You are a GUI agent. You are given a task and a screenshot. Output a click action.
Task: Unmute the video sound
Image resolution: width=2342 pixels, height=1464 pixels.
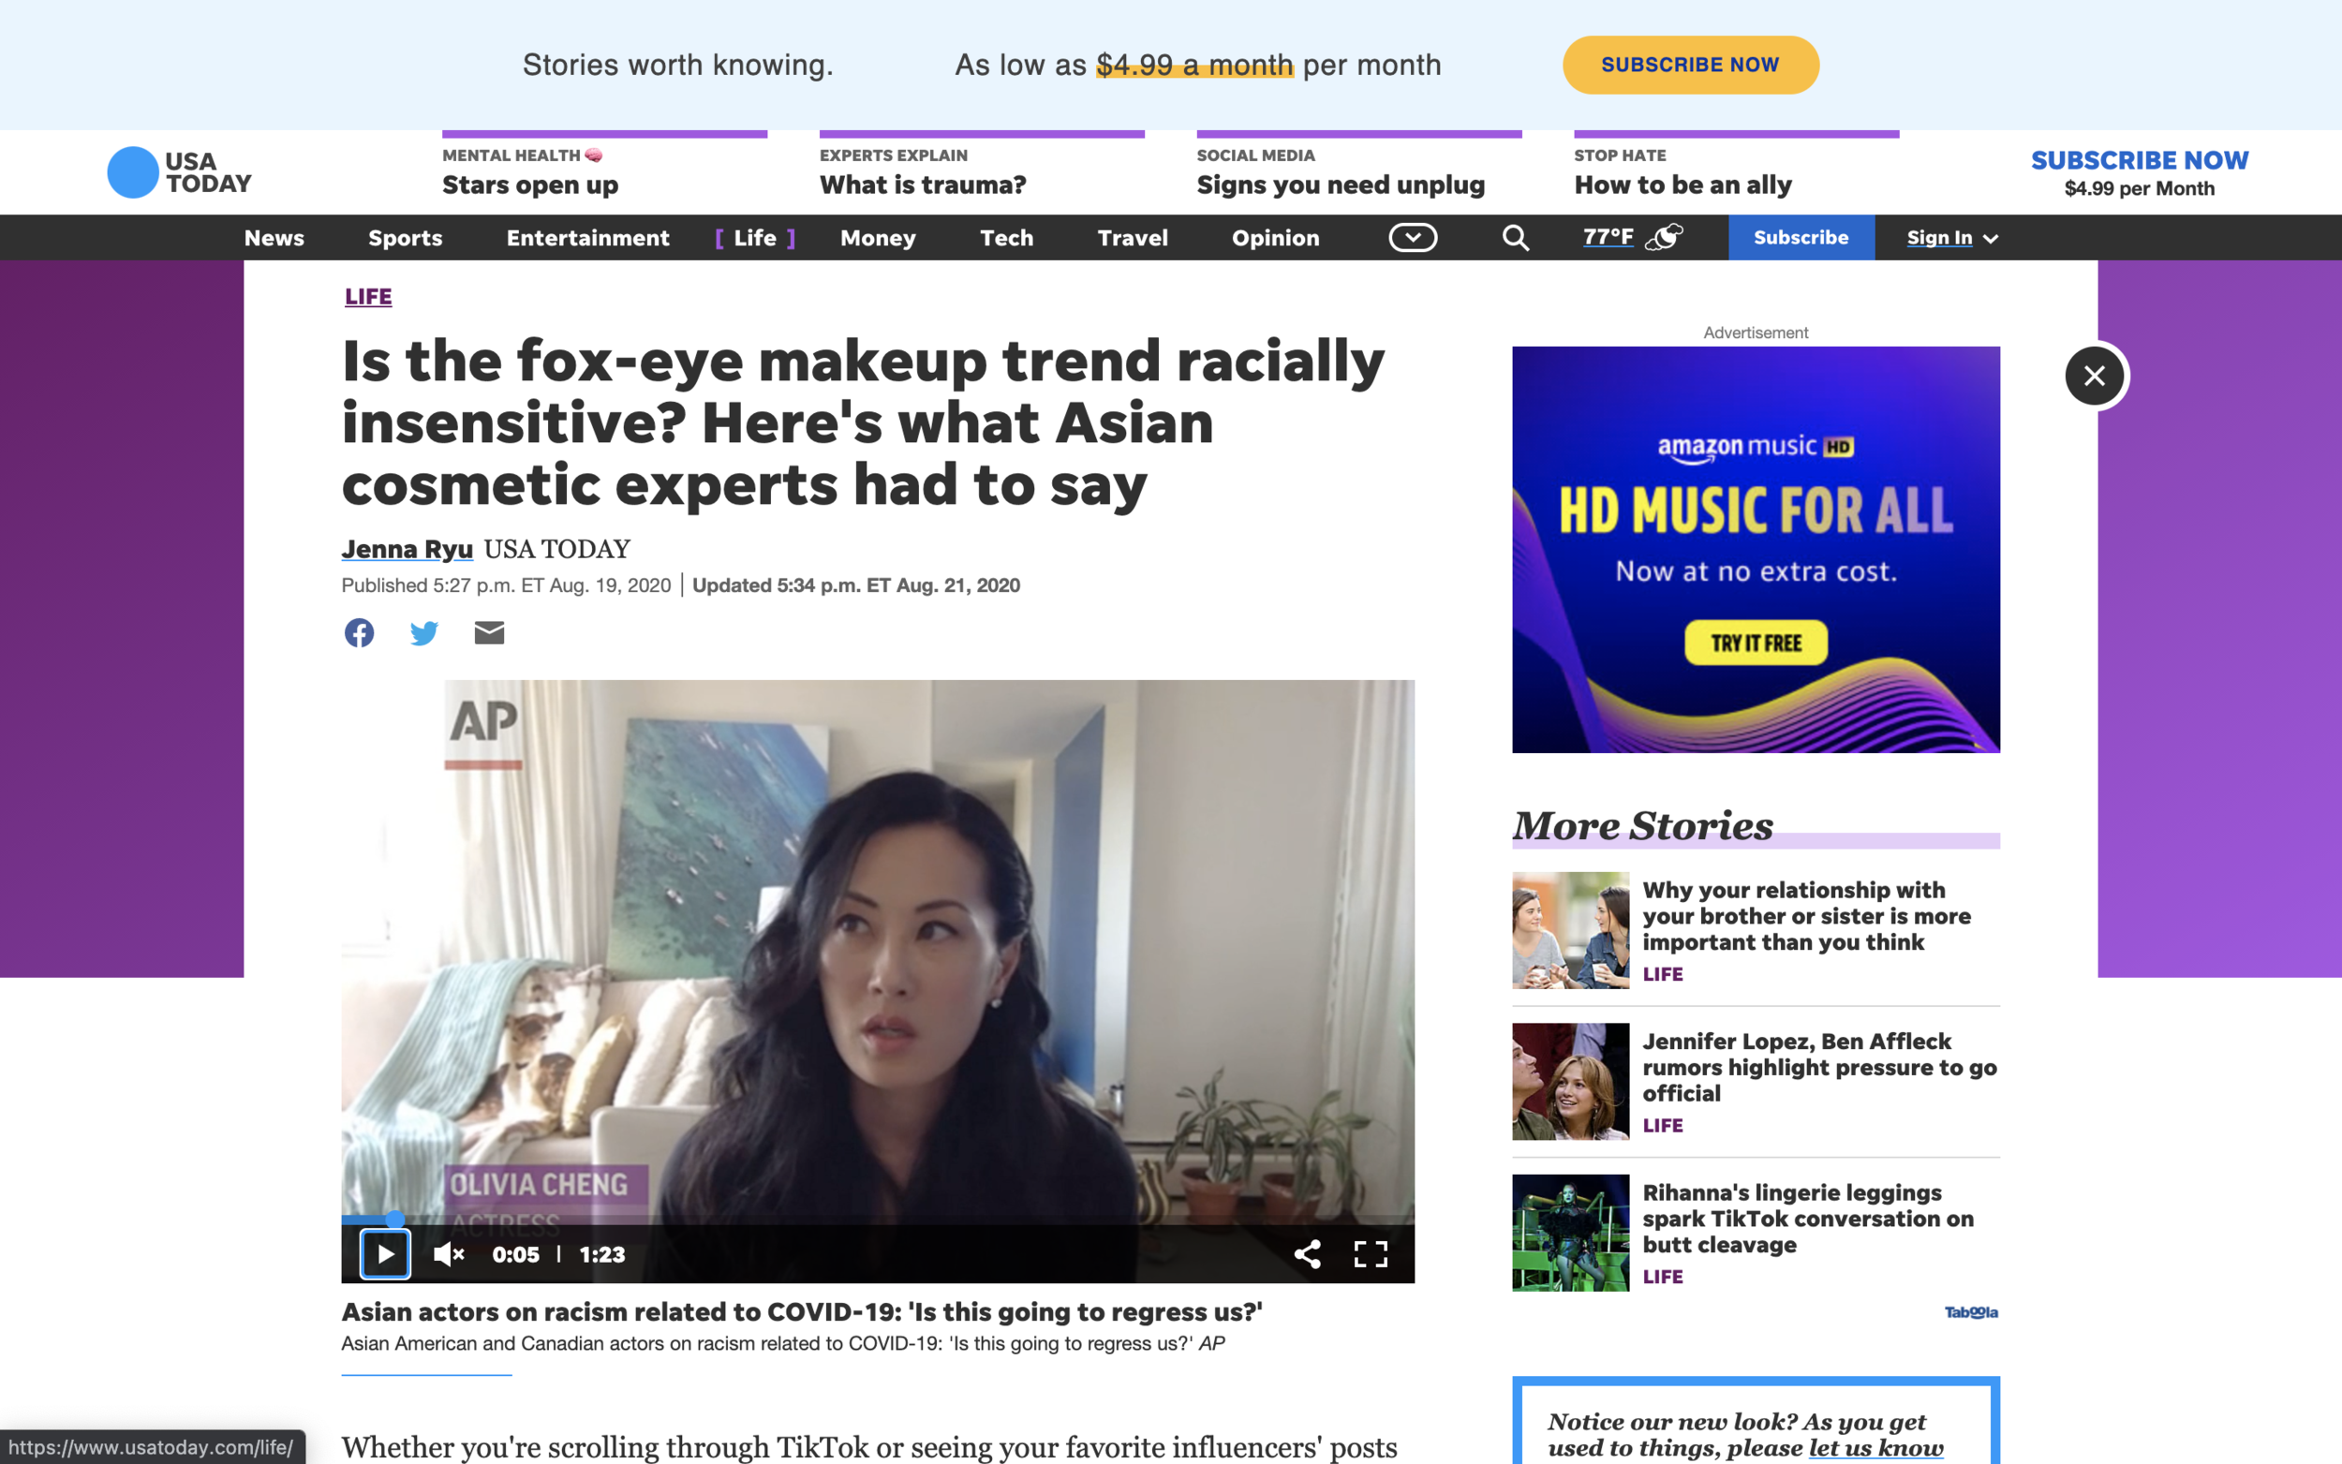point(450,1254)
